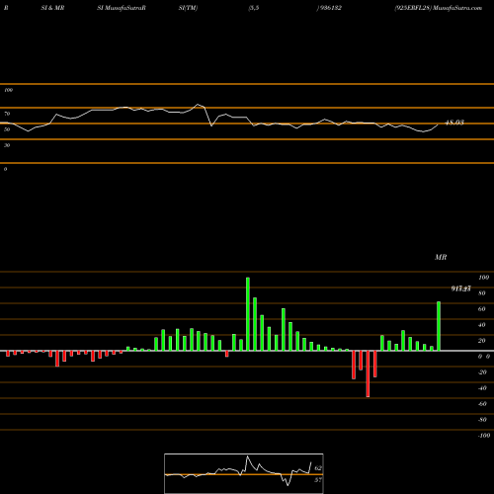Click the -60 label on the MR axis
The height and width of the screenshot is (494, 494).
[x=482, y=404]
